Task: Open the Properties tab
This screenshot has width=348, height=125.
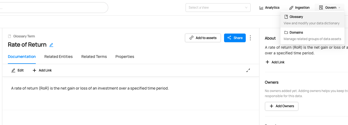Action: pos(125,57)
